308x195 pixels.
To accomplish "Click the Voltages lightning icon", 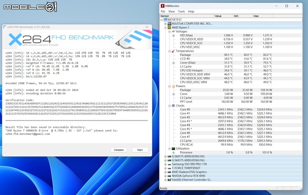I will [173, 32].
